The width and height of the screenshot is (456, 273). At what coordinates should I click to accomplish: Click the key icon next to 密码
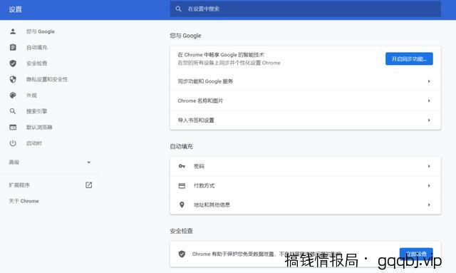(182, 166)
